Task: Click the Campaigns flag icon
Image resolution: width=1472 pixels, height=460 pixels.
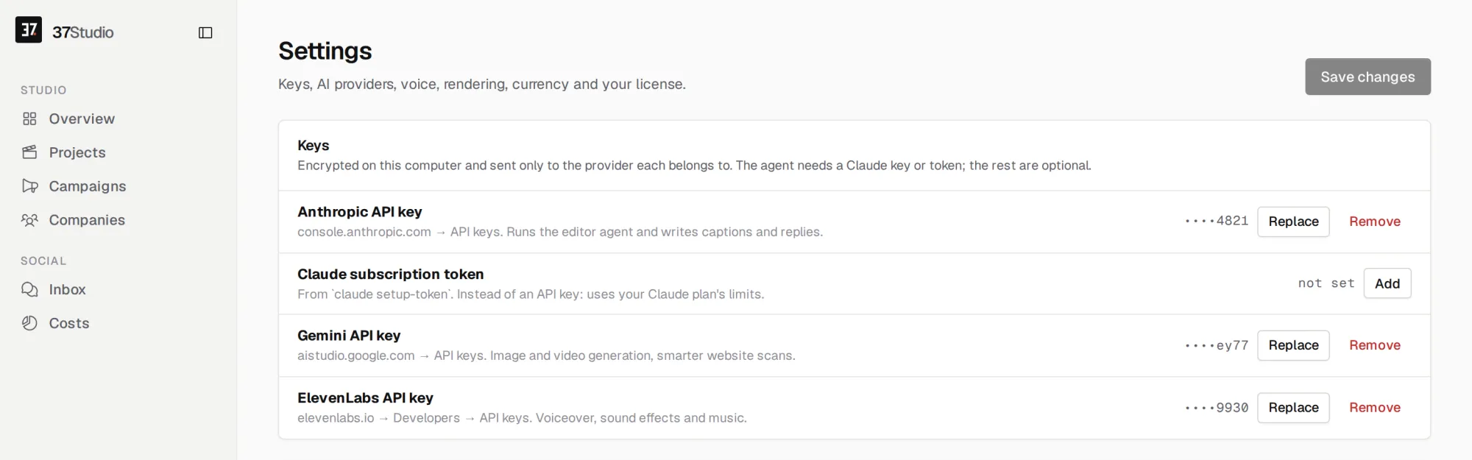Action: [29, 186]
